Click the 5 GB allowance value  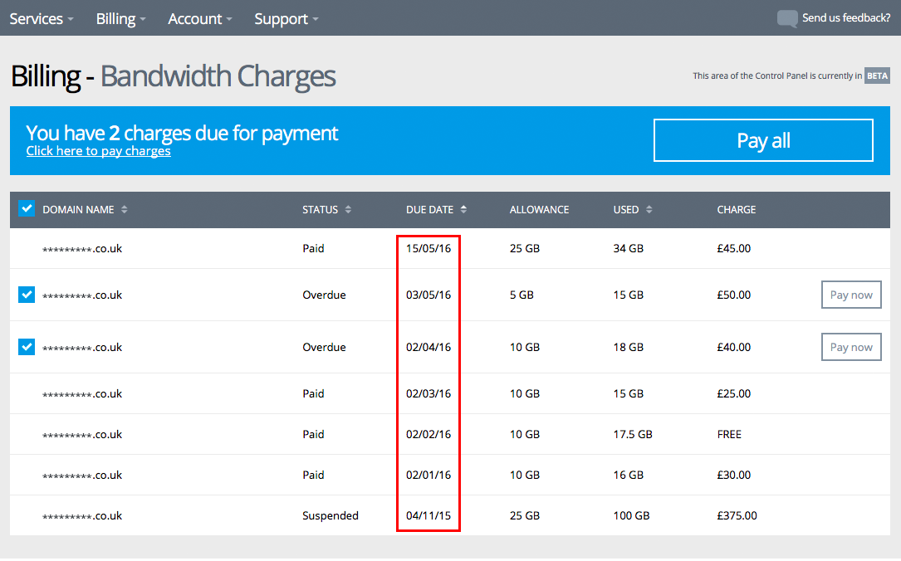click(522, 295)
